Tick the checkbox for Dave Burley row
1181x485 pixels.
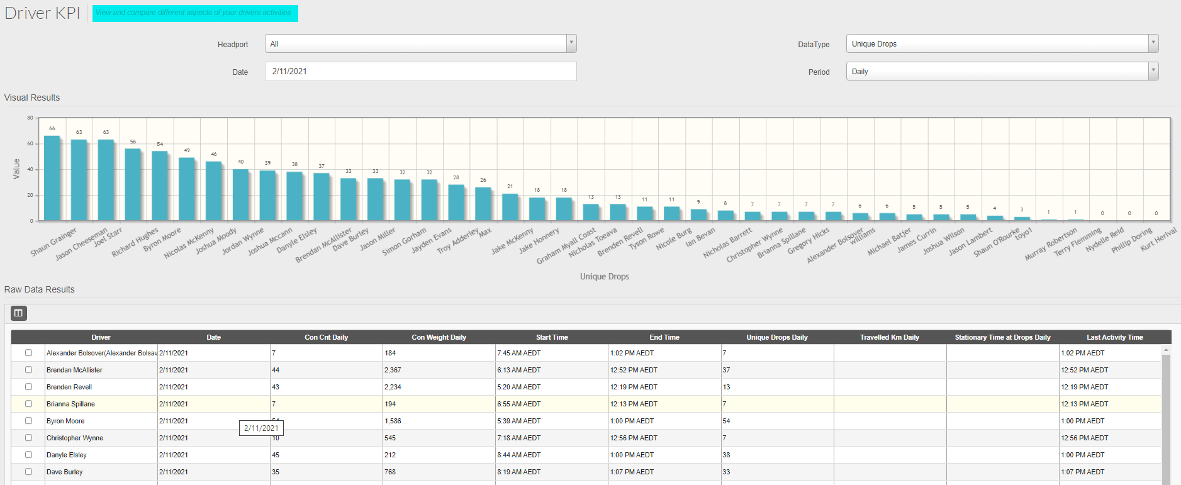(28, 472)
